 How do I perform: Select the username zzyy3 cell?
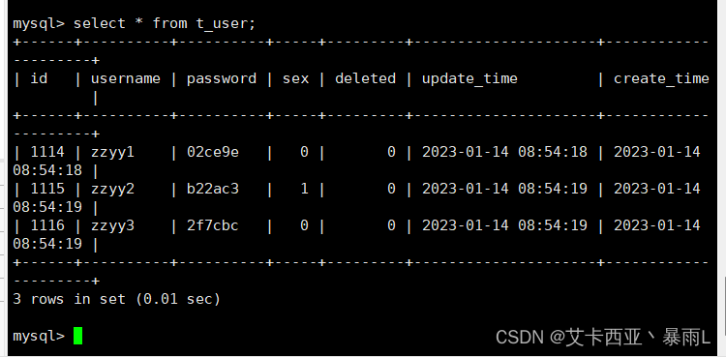(x=112, y=225)
